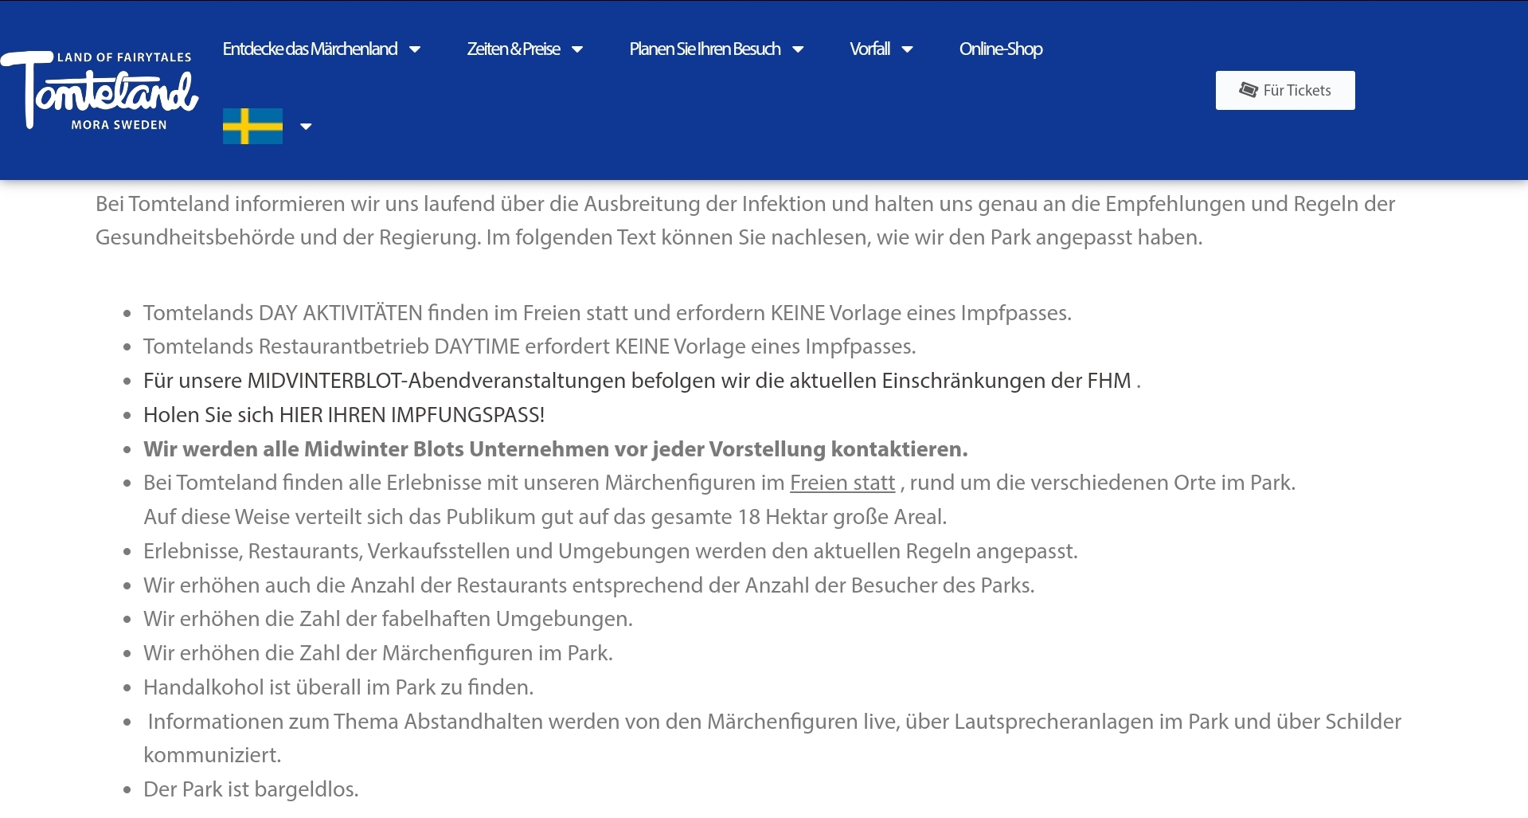Click the ticket icon in Für Tickets button
Image resolution: width=1528 pixels, height=818 pixels.
[1248, 90]
